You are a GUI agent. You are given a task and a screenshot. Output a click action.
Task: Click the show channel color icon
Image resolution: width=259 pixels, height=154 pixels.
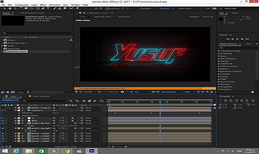pyautogui.click(x=131, y=92)
